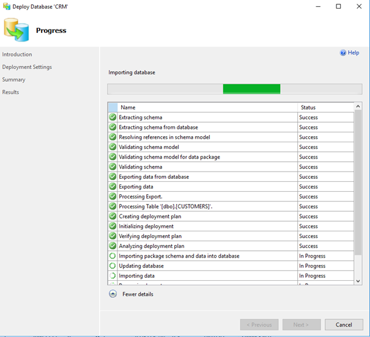The height and width of the screenshot is (337, 370).
Task: Click checkmark next to Analyzing deployment plan
Action: pos(113,245)
